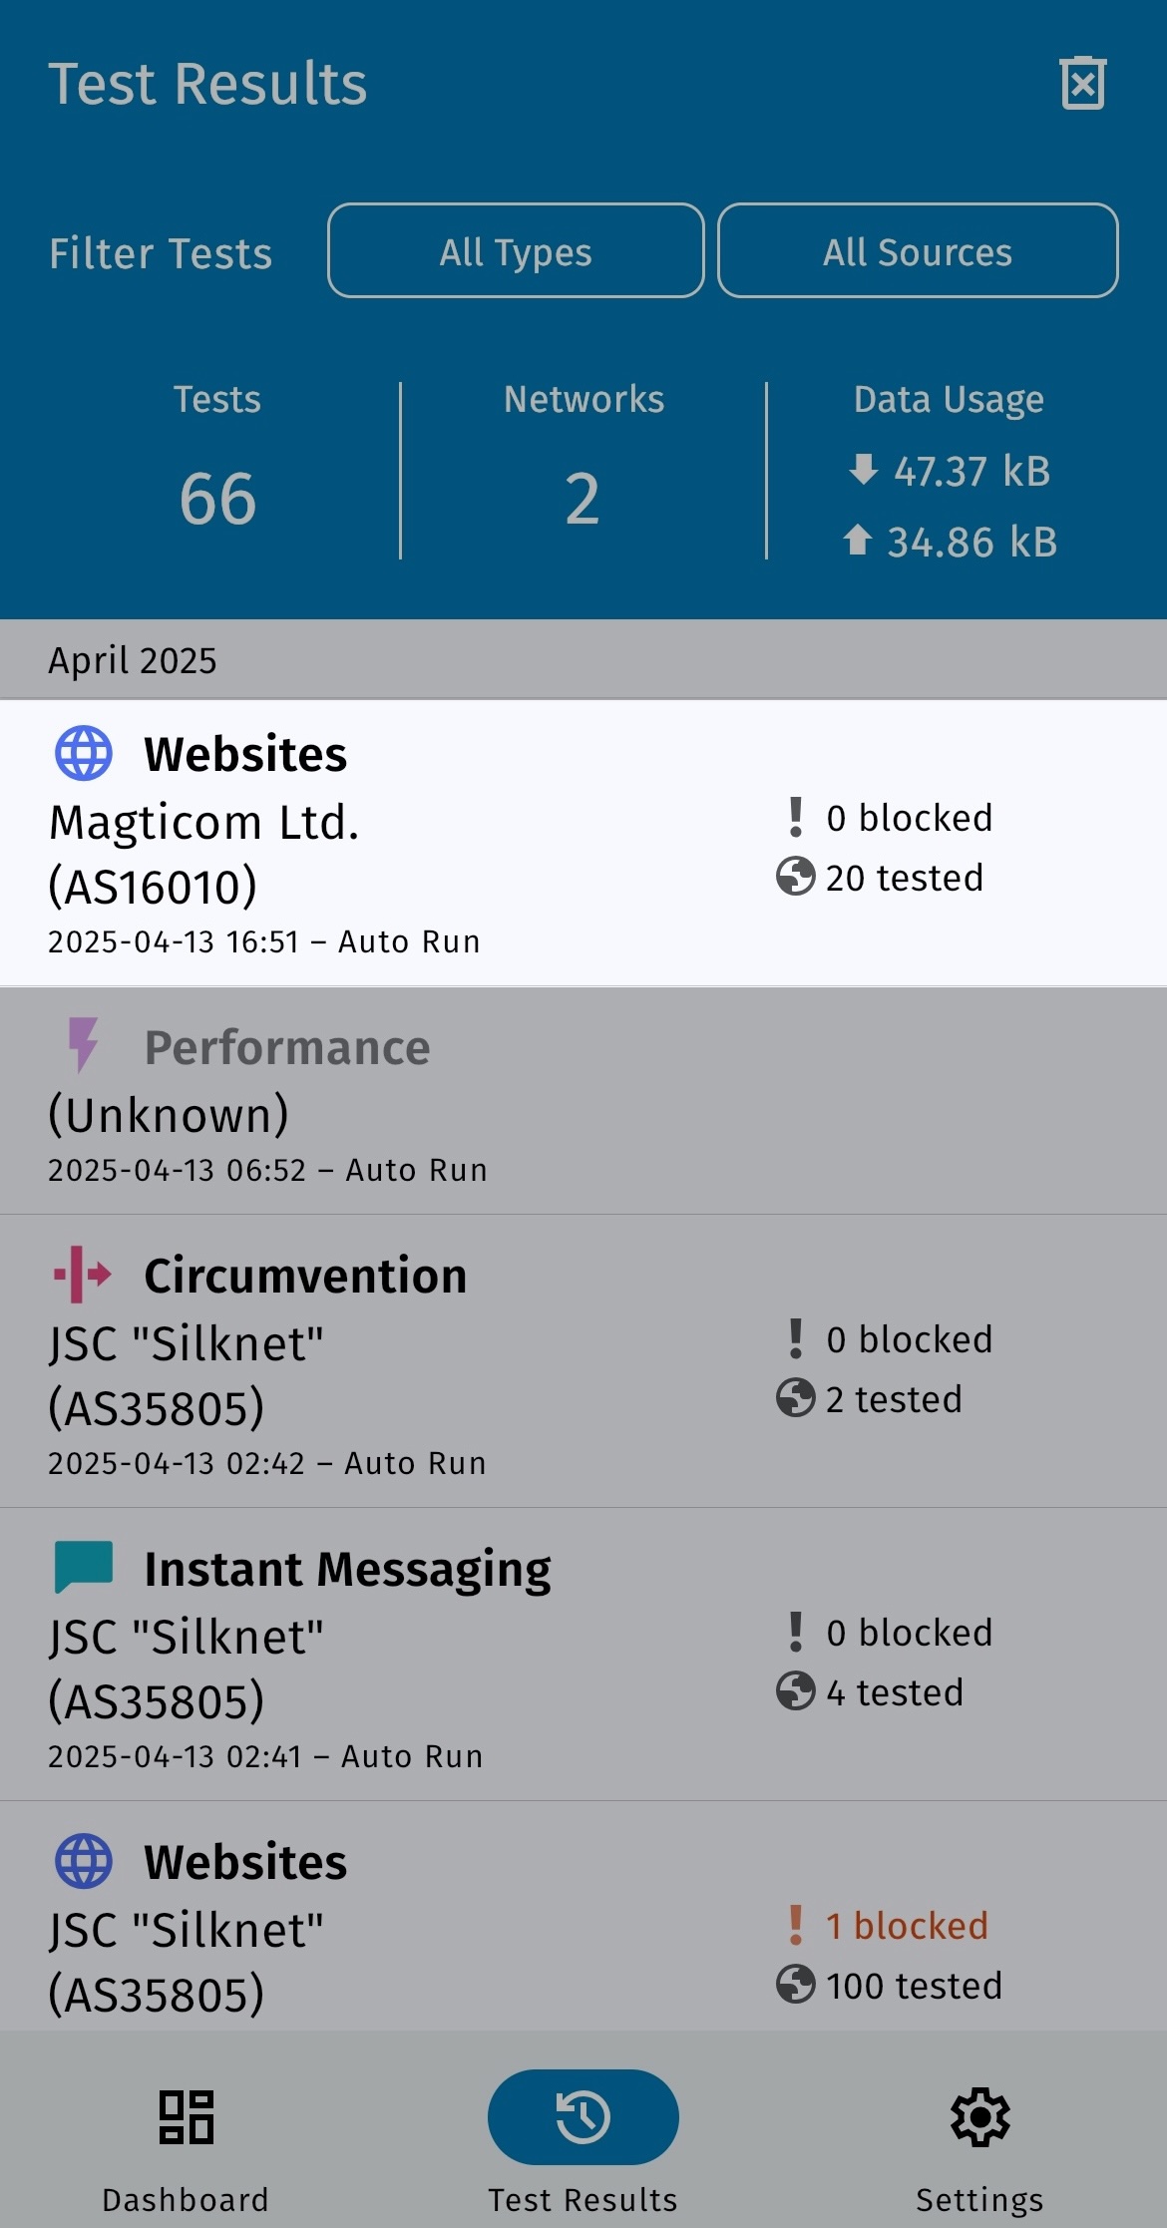The height and width of the screenshot is (2228, 1167).
Task: Tap the delete all results trash icon
Action: coord(1082,84)
